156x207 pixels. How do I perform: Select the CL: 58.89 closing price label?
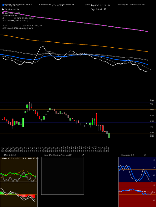click(57, 6)
